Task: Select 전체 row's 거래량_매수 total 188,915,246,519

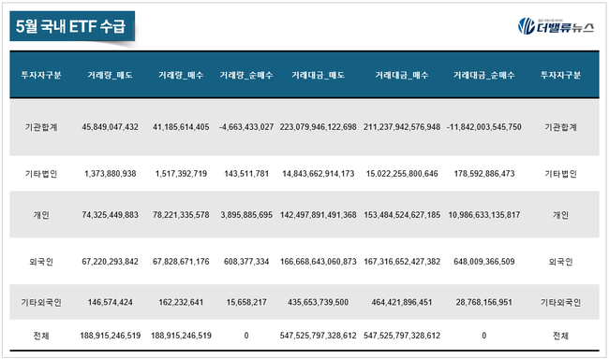Action: point(181,336)
